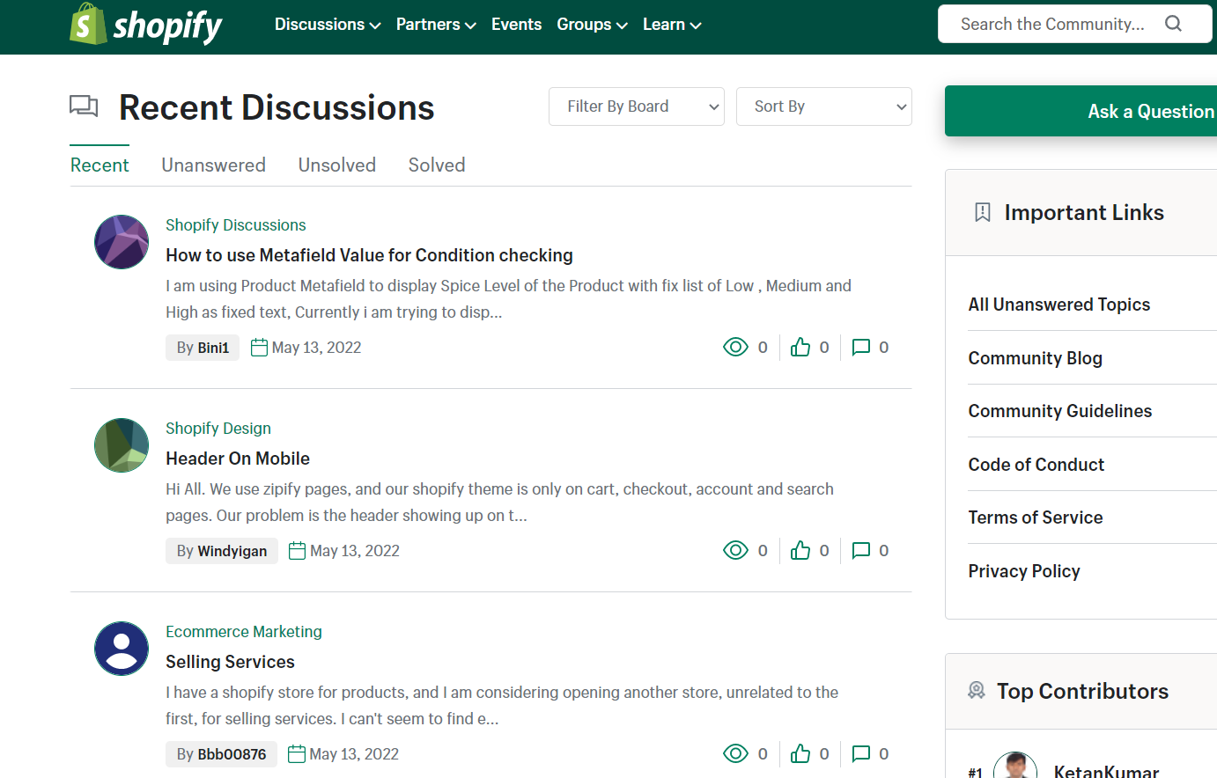This screenshot has width=1217, height=778.
Task: Open Bbb00876's default user avatar
Action: [x=122, y=649]
